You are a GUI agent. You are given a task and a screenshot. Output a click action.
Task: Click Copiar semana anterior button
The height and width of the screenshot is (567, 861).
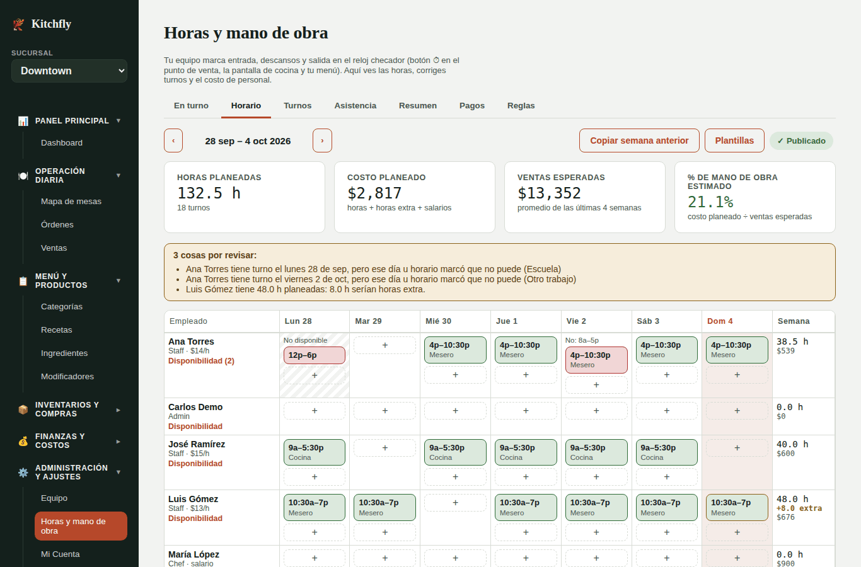639,140
